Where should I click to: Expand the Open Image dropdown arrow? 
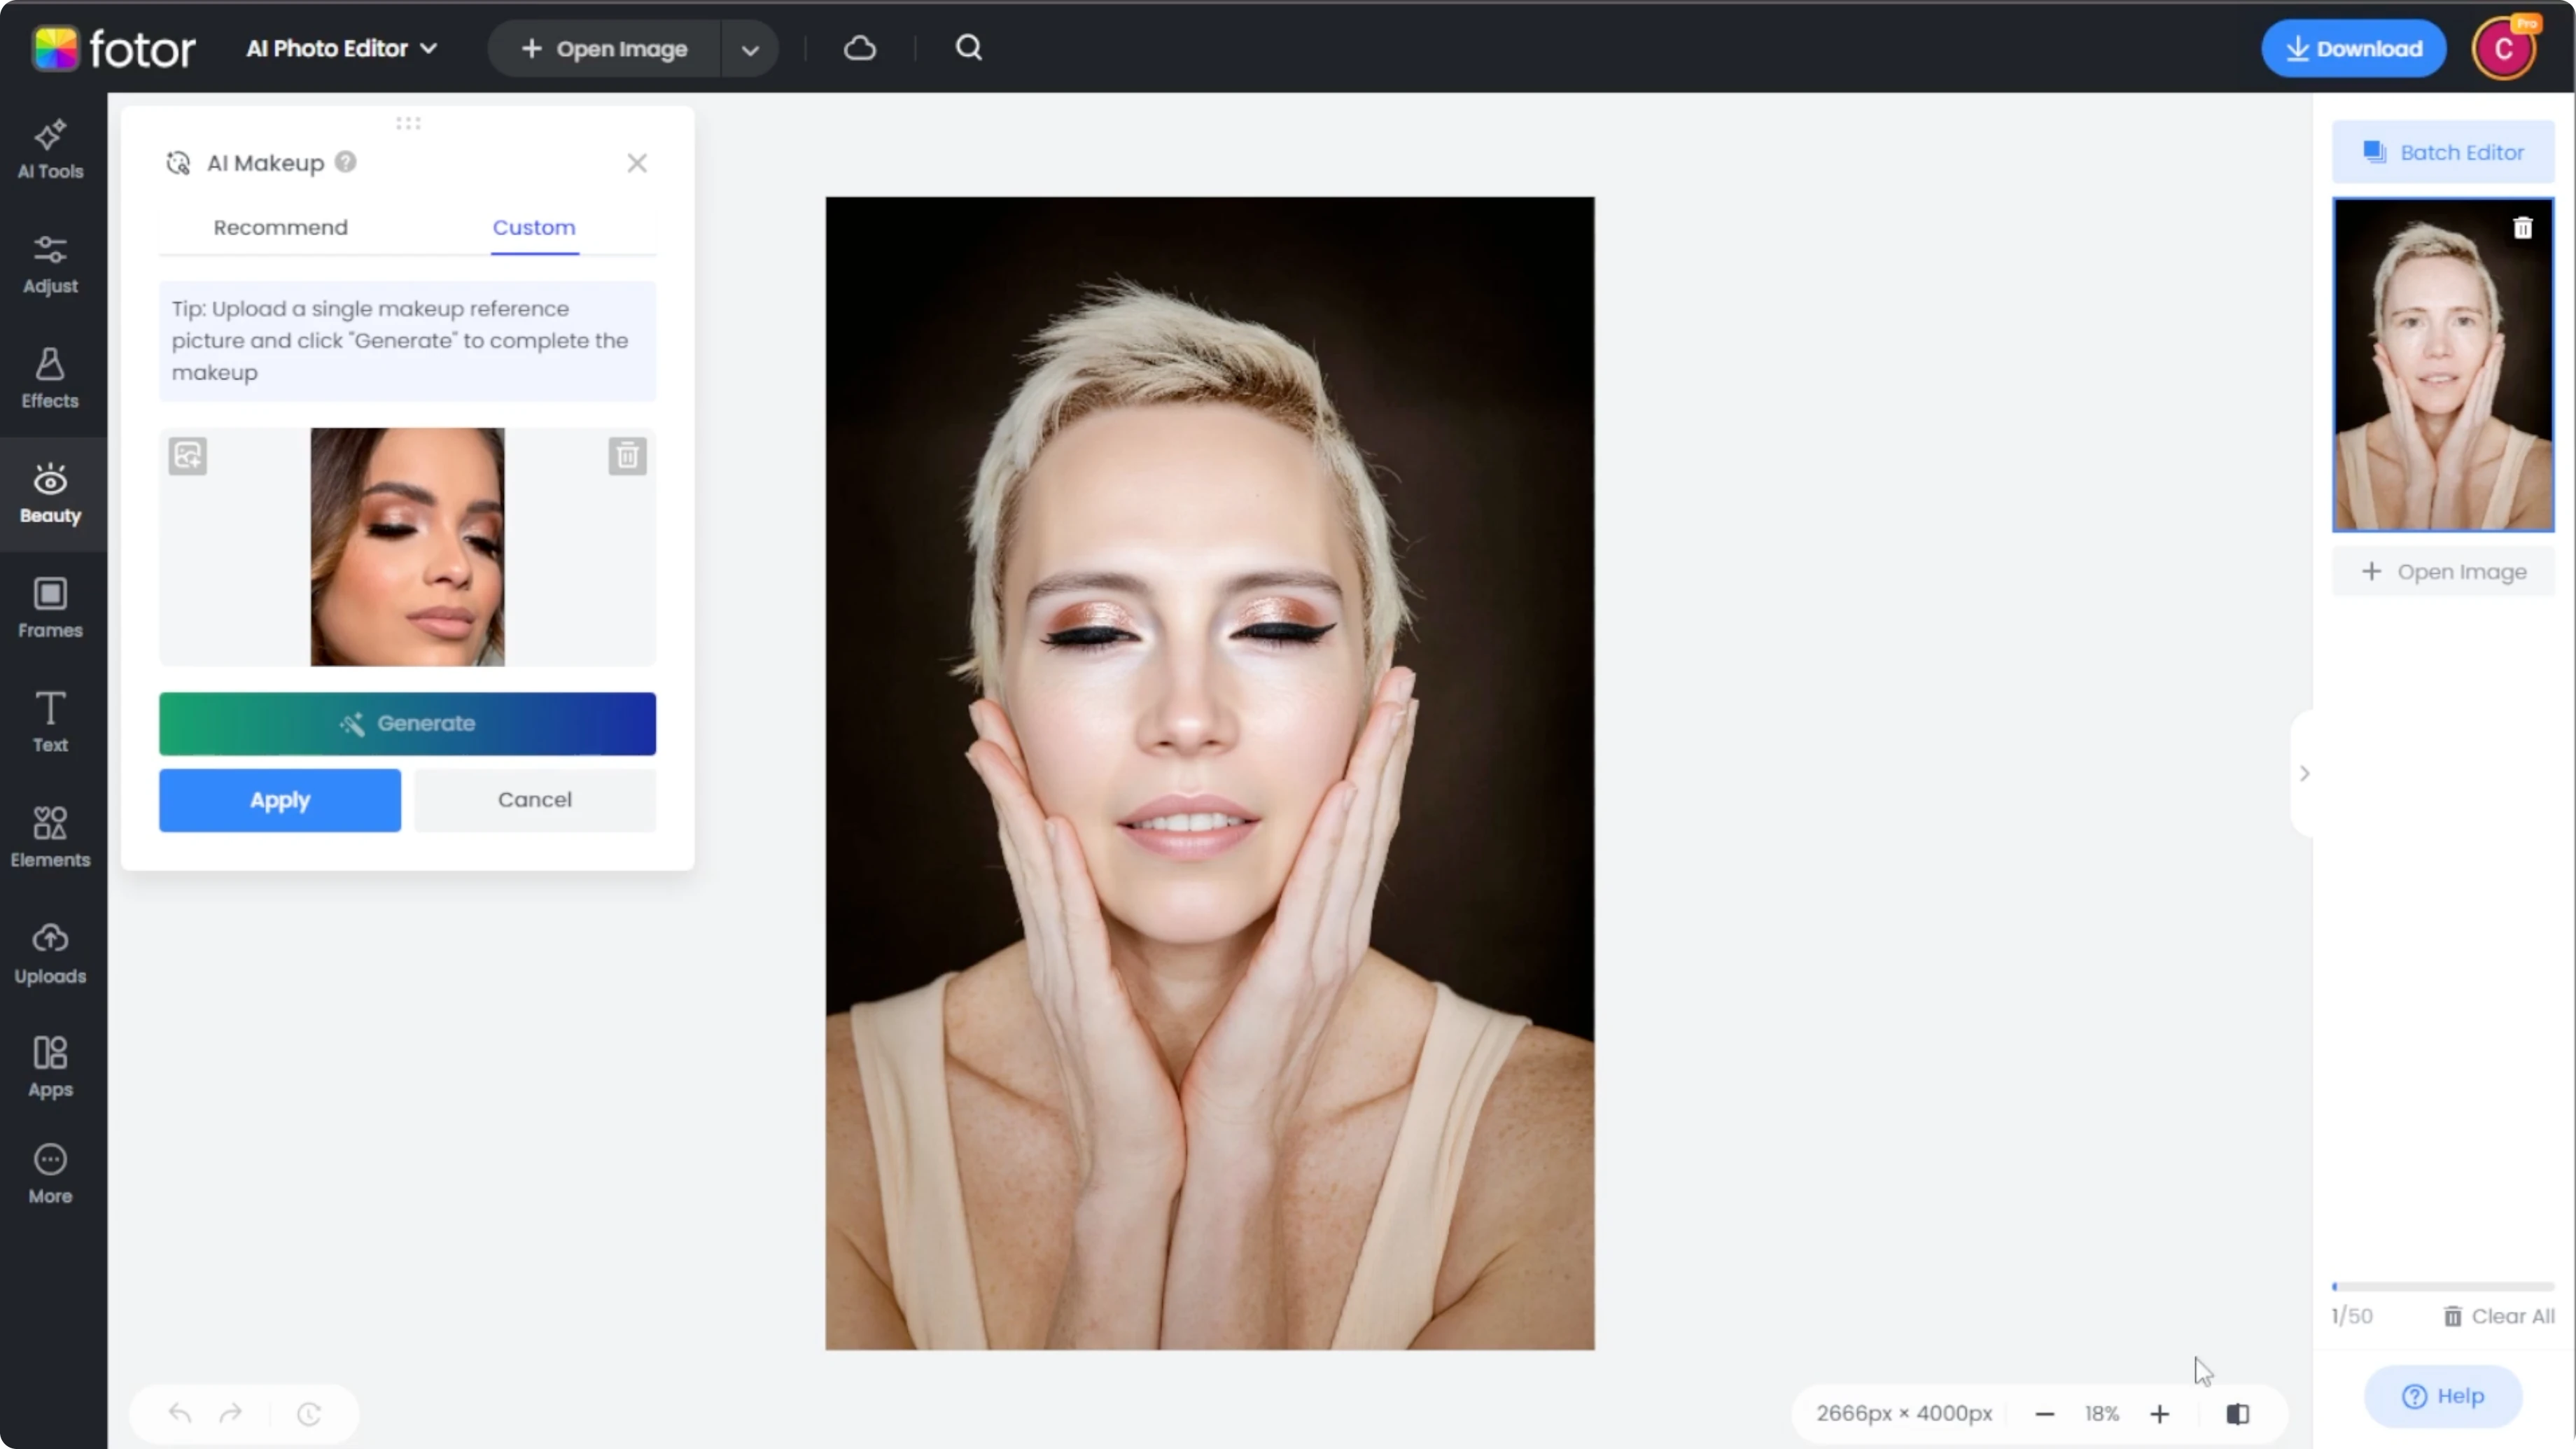point(750,49)
